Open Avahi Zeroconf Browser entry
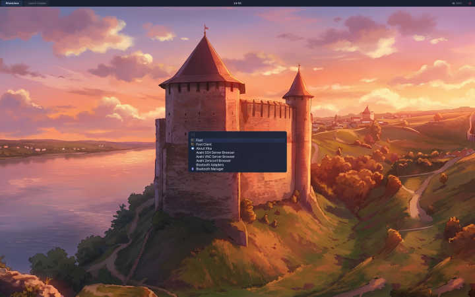 click(x=237, y=160)
